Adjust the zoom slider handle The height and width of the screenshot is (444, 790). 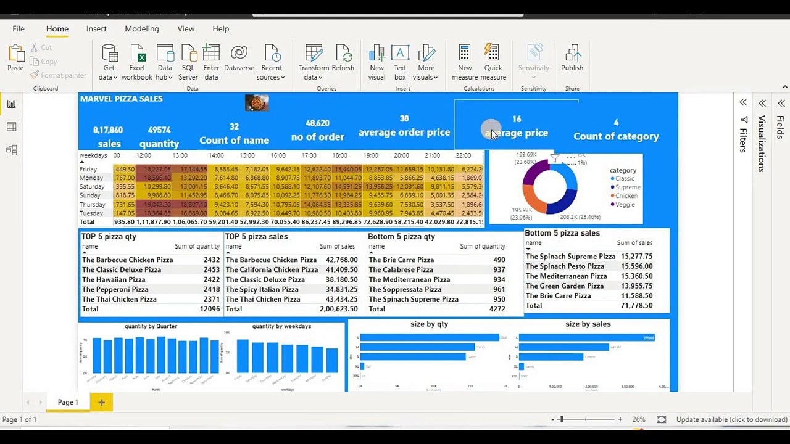[x=561, y=419]
